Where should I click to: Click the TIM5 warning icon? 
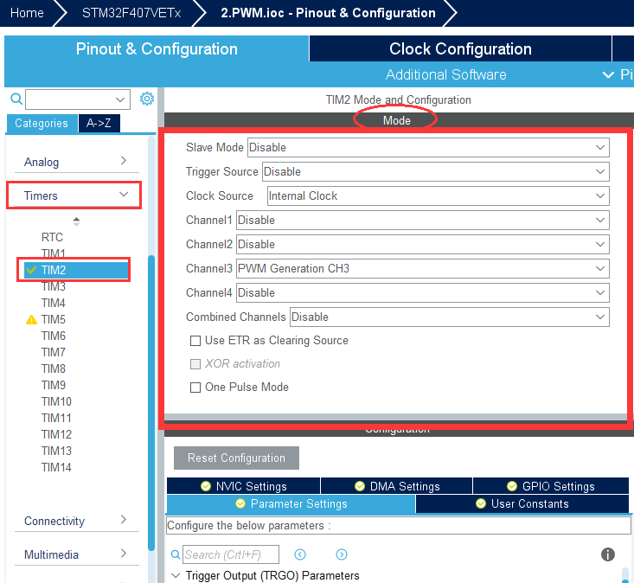click(31, 320)
